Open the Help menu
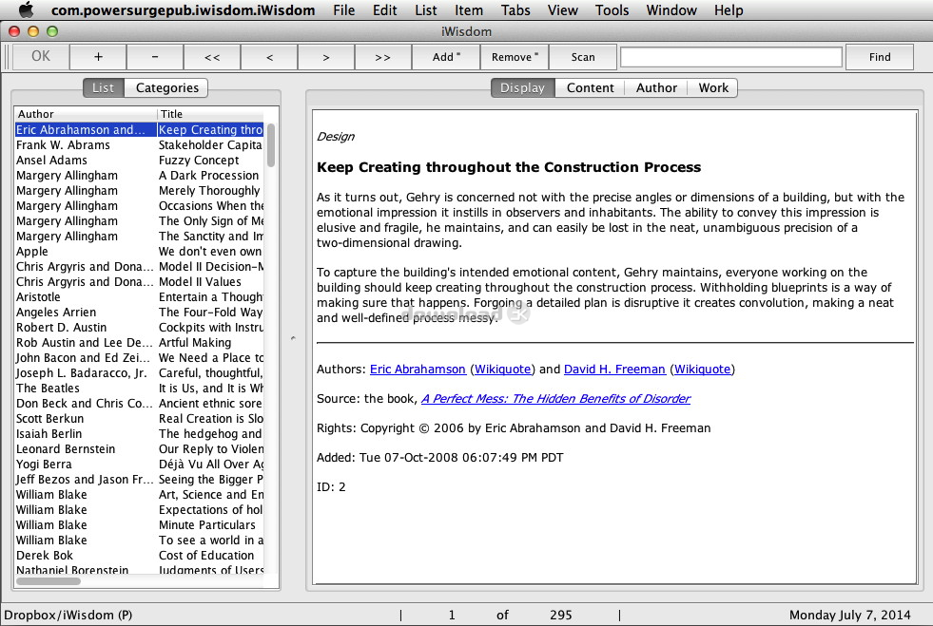The image size is (933, 626). pyautogui.click(x=729, y=10)
